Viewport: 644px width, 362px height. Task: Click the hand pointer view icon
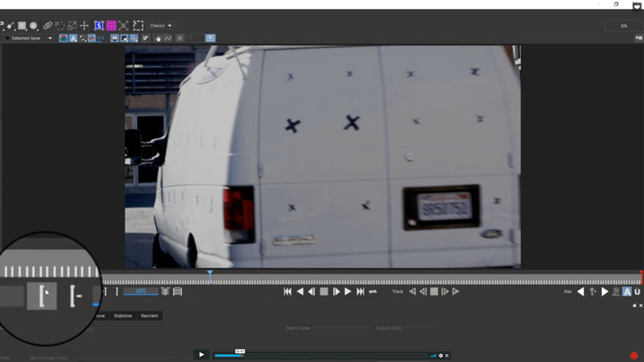157,38
